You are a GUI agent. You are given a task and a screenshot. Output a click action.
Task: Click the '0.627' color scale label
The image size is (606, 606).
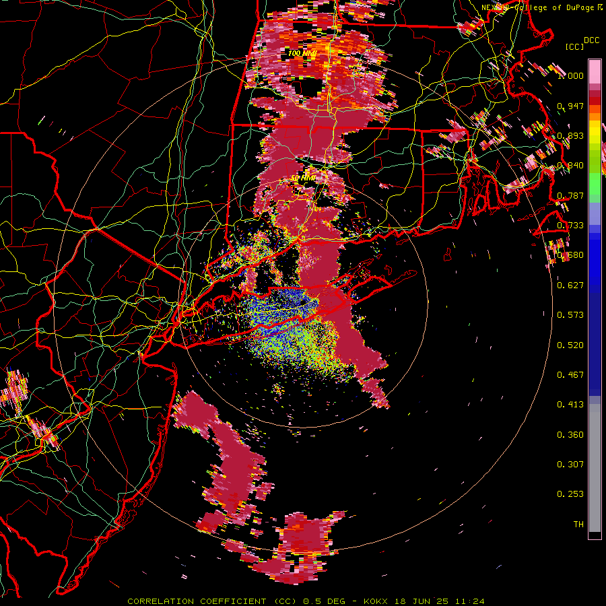tap(570, 285)
